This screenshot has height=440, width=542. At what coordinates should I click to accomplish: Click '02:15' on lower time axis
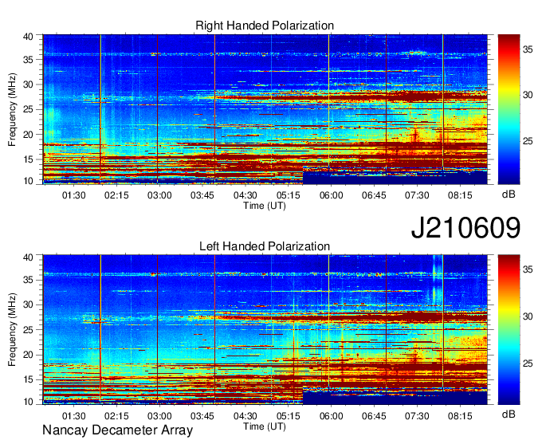pos(116,416)
